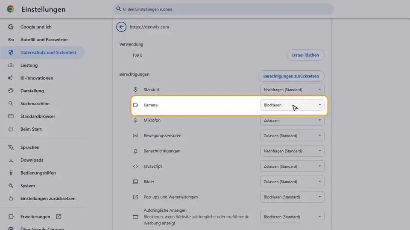Open Standardbrowser settings section
410x230 pixels.
click(38, 116)
